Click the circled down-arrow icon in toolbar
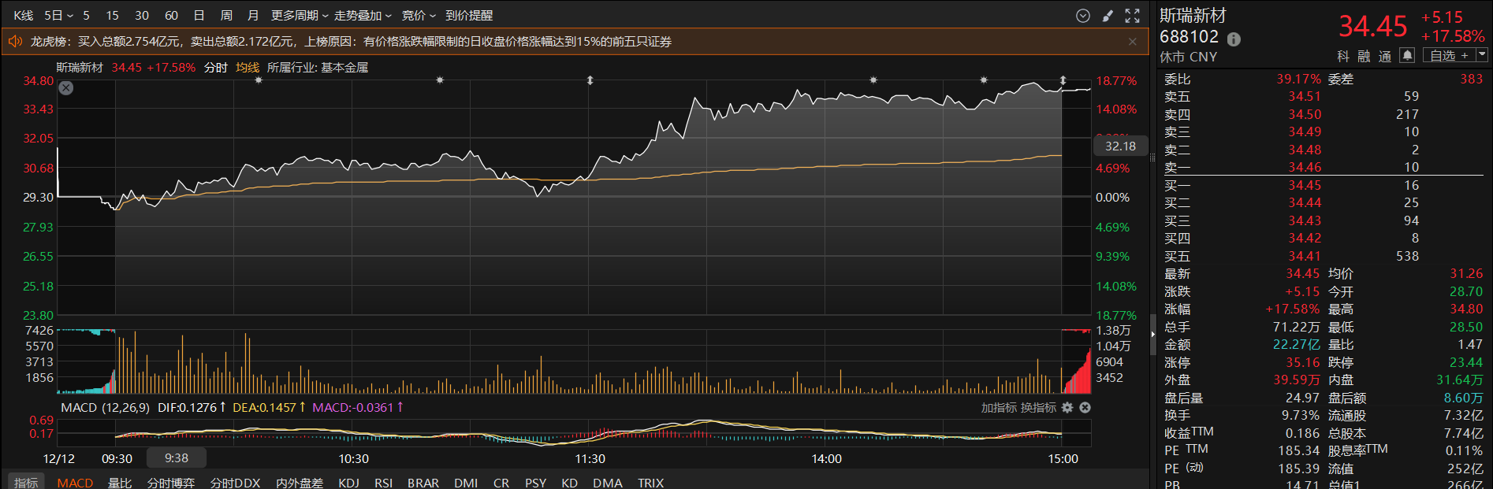This screenshot has width=1493, height=489. coord(1083,16)
